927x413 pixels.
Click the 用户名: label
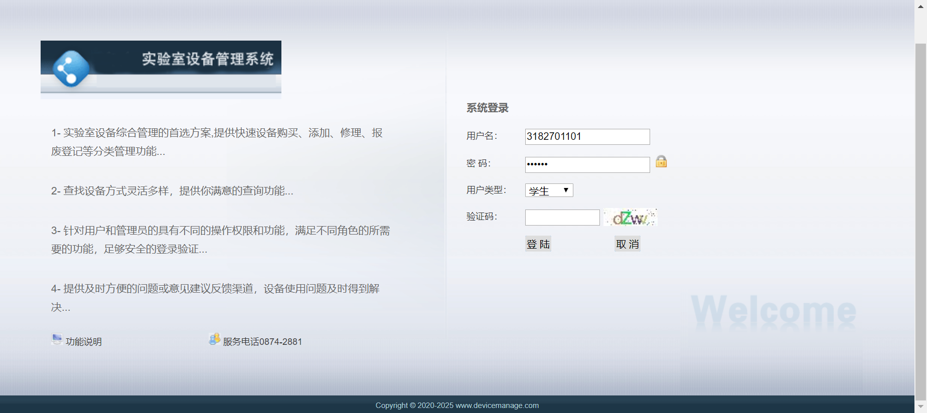[x=482, y=136]
